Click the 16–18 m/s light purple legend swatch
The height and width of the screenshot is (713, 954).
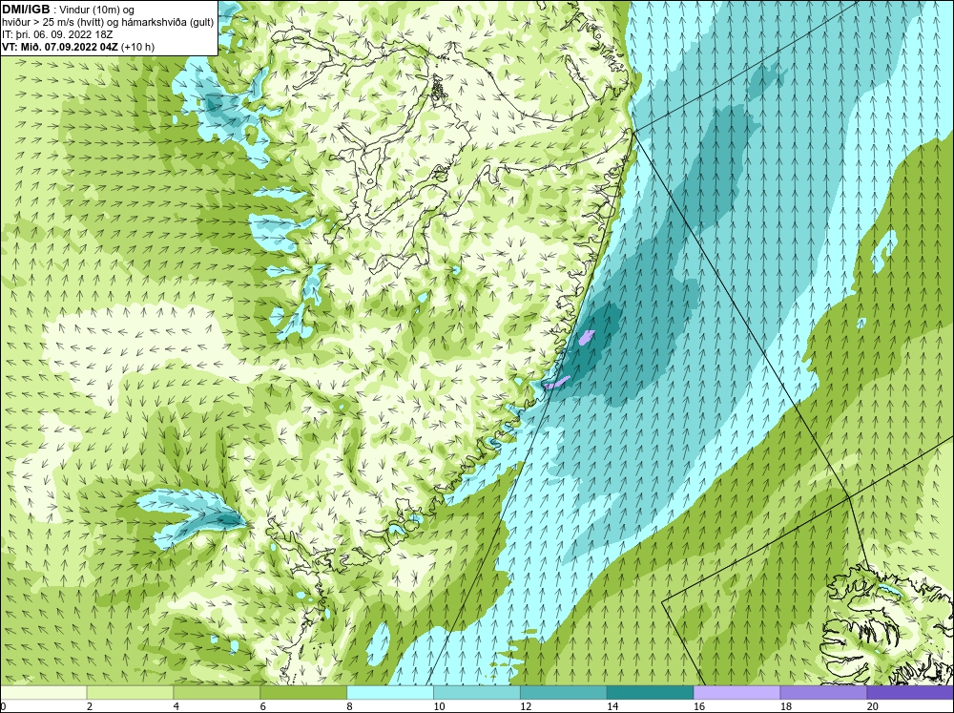coord(736,692)
